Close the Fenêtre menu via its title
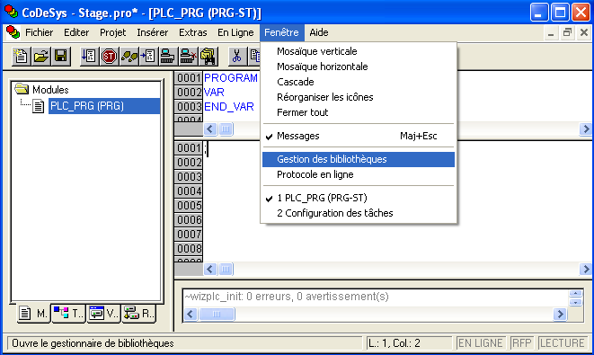594x355 pixels. (281, 32)
